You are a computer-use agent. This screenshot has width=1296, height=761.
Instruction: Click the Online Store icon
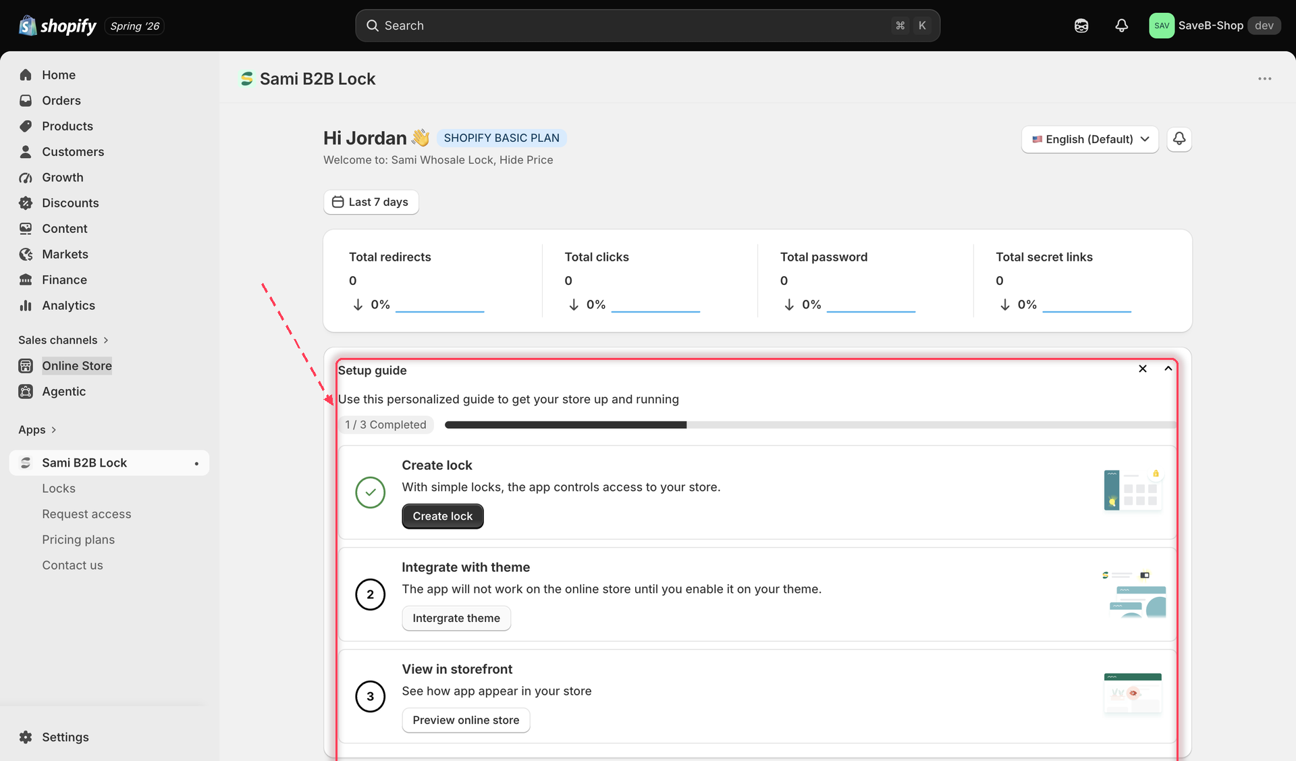tap(26, 366)
